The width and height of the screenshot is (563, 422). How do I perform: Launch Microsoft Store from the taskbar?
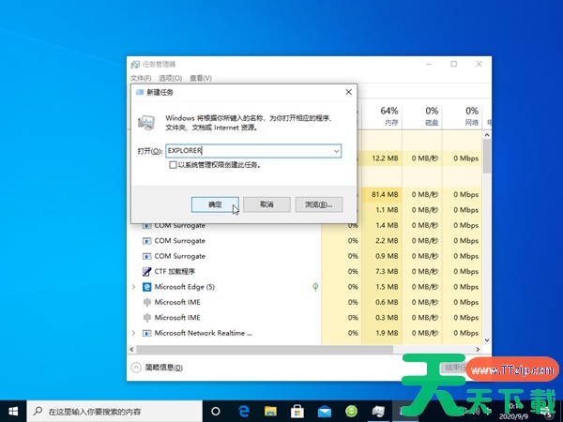pos(297,411)
